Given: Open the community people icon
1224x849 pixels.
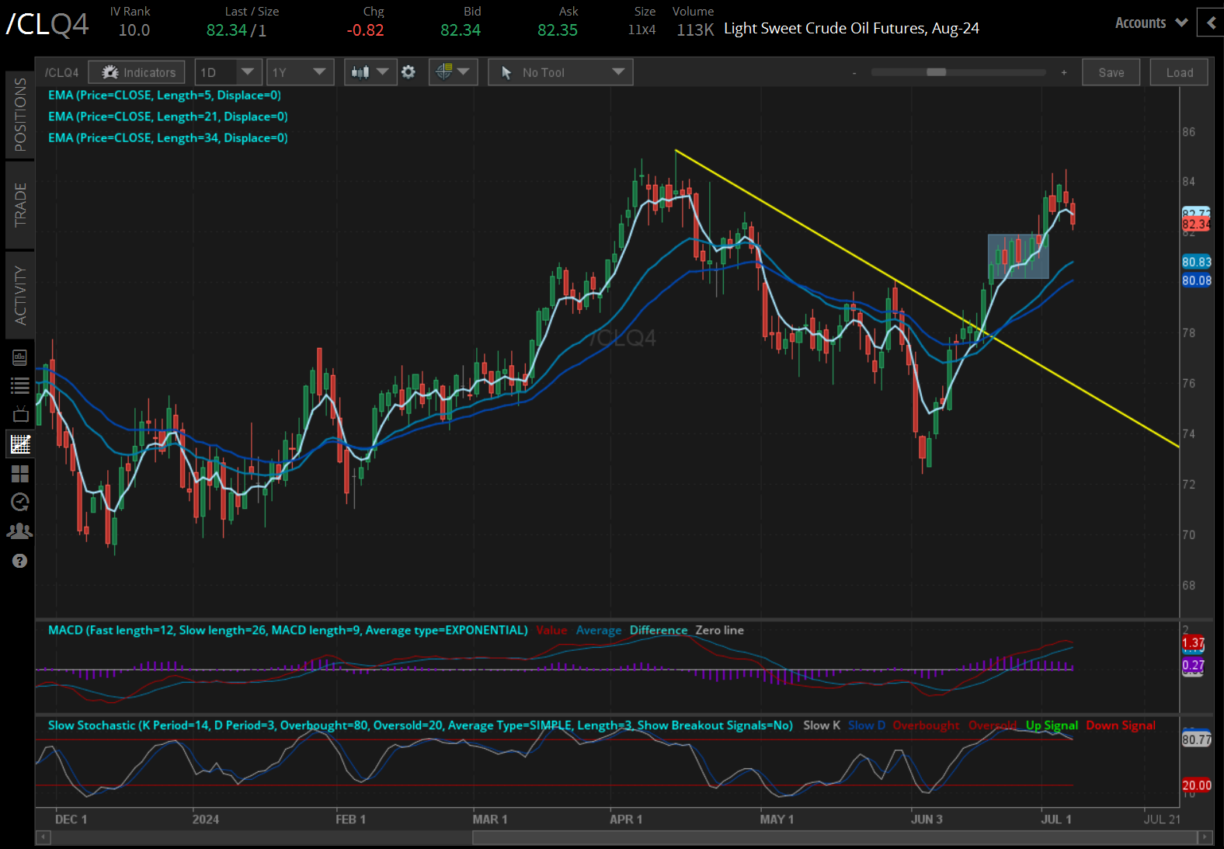Looking at the screenshot, I should pos(20,531).
